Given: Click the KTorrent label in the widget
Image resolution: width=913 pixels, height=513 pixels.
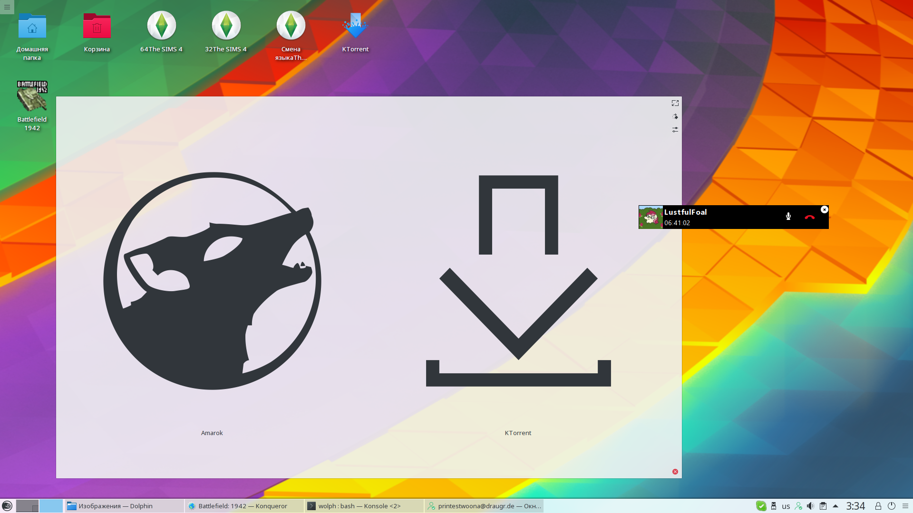Looking at the screenshot, I should click(x=518, y=433).
